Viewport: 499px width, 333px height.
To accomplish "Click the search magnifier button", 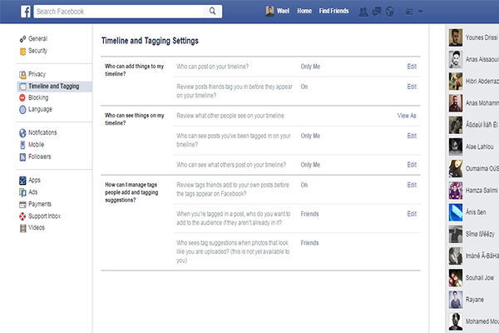I will coord(214,12).
